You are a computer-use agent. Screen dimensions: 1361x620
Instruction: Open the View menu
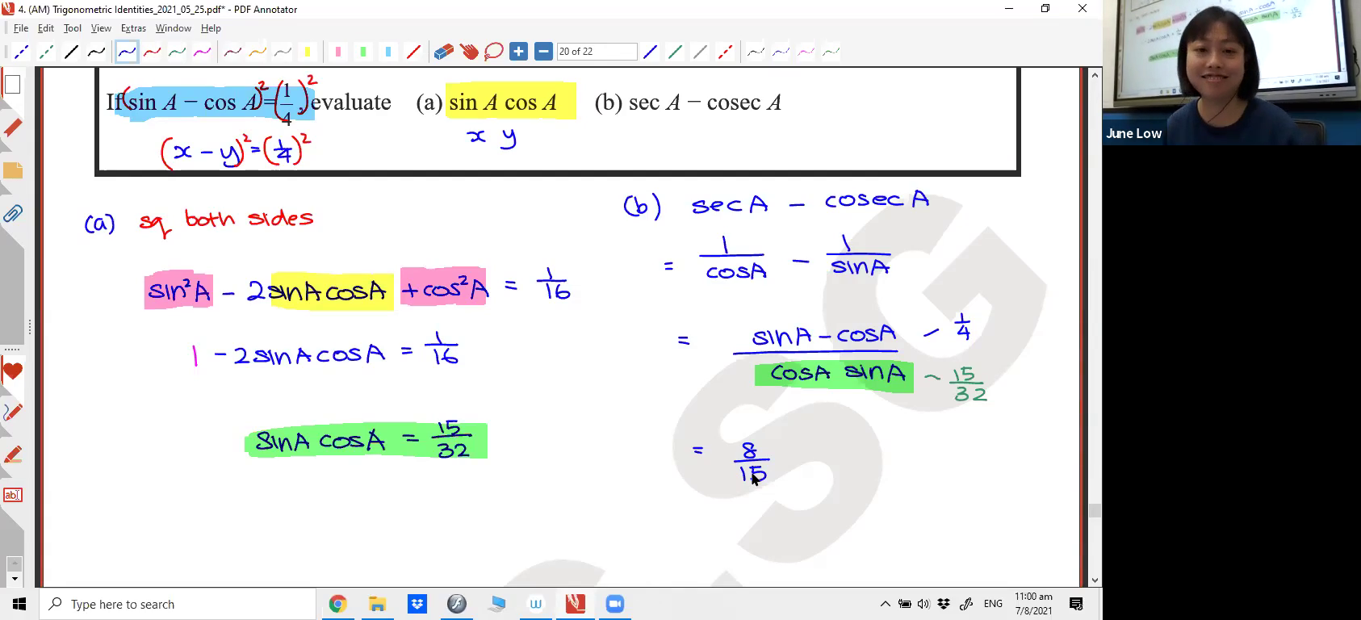[101, 28]
